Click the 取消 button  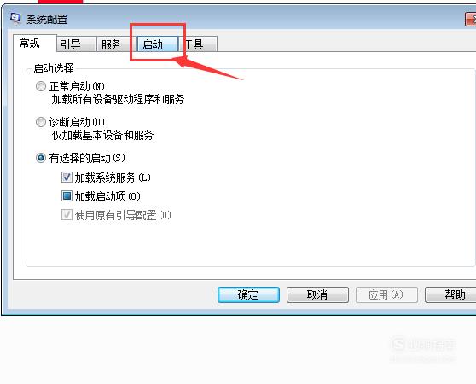click(x=317, y=294)
